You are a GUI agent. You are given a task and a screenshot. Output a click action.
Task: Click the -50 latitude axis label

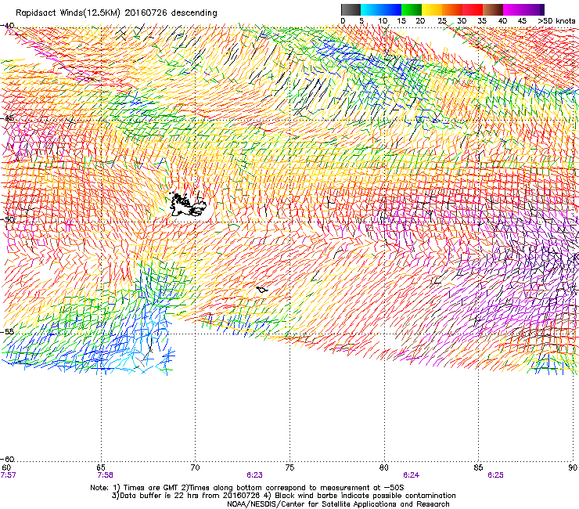[x=7, y=219]
